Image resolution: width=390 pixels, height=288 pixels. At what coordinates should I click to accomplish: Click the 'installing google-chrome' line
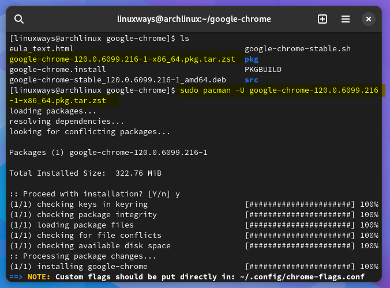[x=78, y=267]
